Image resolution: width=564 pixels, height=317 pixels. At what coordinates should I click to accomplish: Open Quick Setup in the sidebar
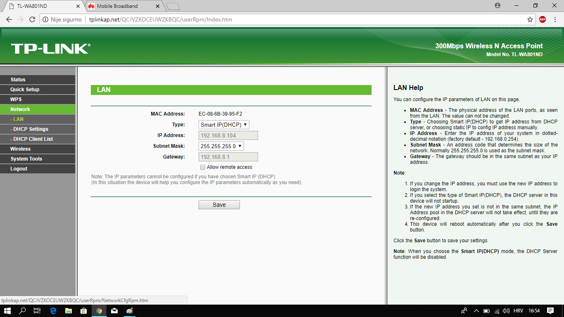click(38, 90)
